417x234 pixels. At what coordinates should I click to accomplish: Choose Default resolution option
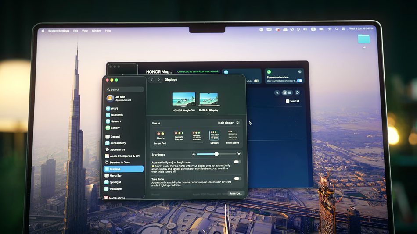click(214, 137)
